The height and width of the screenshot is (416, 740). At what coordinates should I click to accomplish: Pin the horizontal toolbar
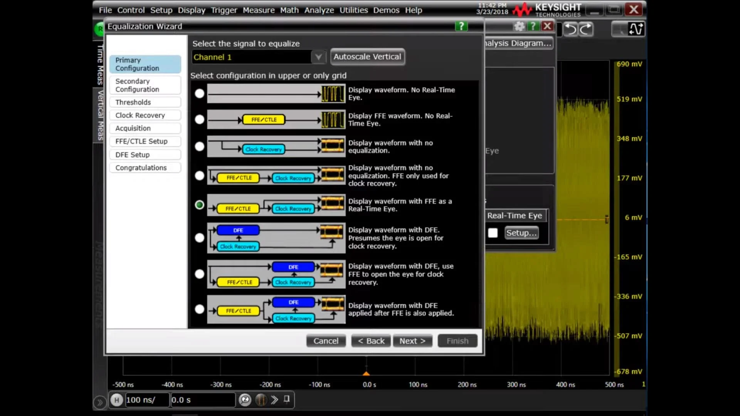[287, 399]
